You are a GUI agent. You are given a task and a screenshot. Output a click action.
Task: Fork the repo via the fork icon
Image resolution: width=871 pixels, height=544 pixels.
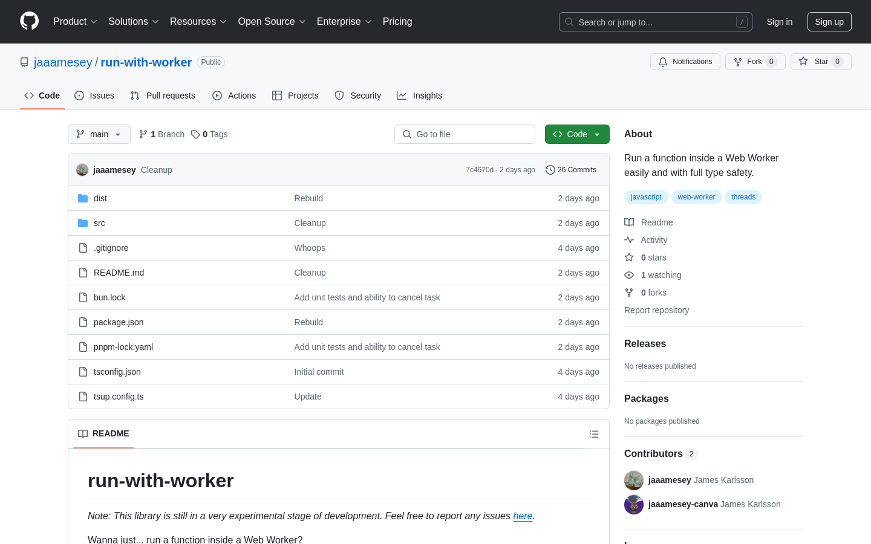[x=738, y=61]
